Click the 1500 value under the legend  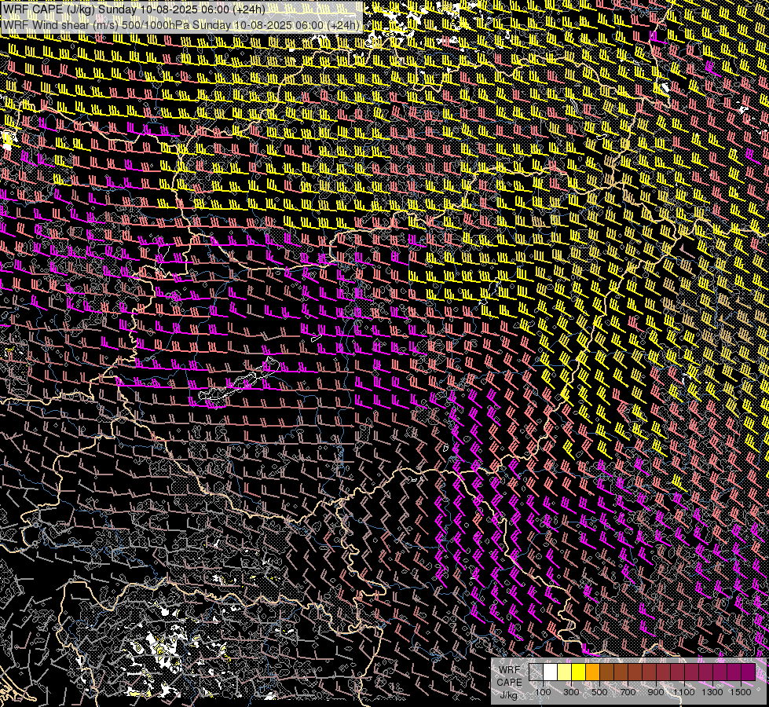click(x=741, y=692)
